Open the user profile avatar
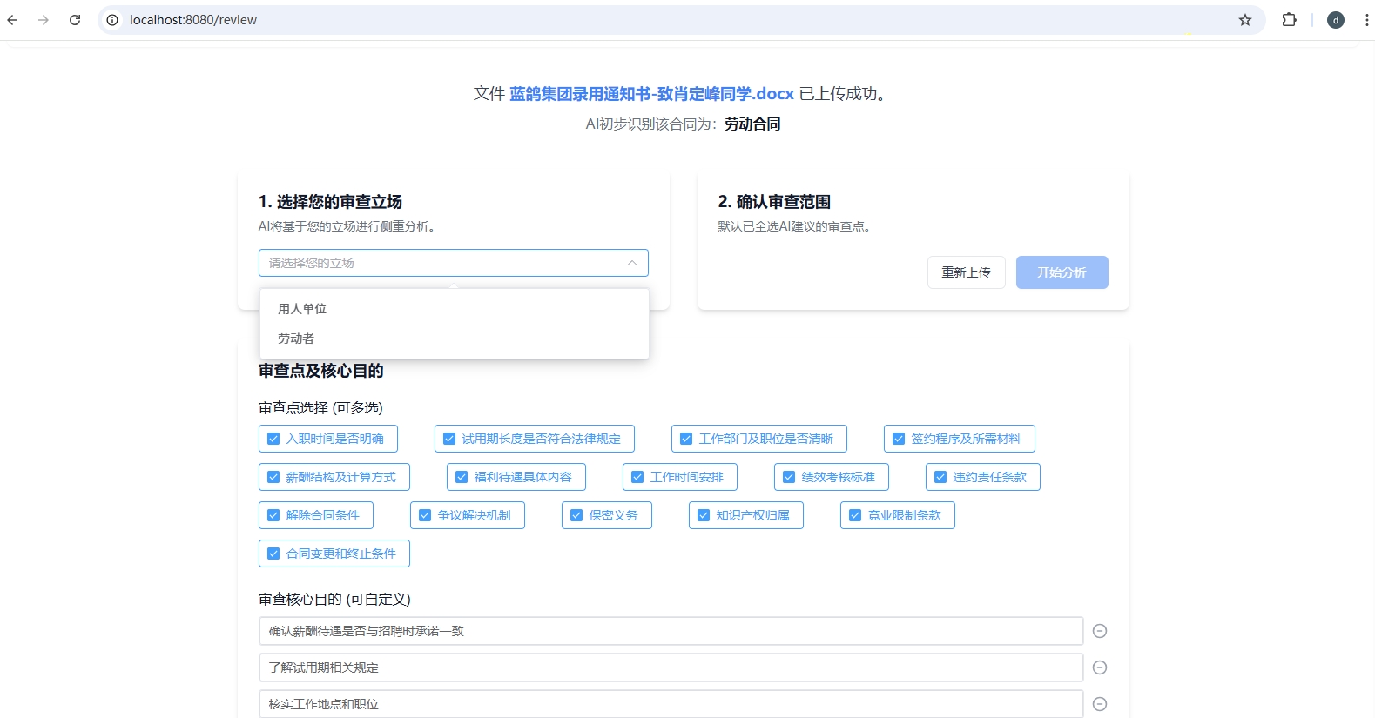Screen dimensions: 1375x718 point(1336,20)
